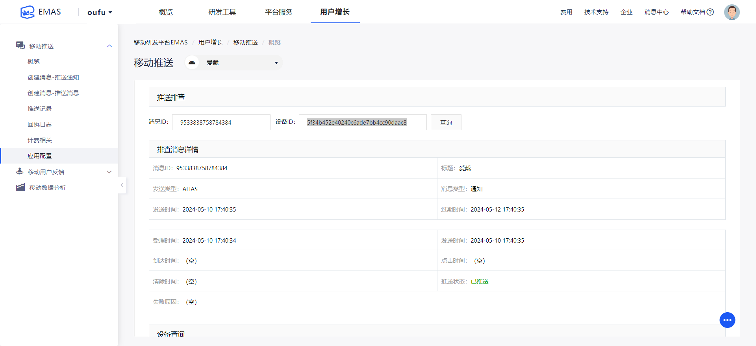This screenshot has height=346, width=756.
Task: Click the Android app icon beside 爱戴
Action: pyautogui.click(x=192, y=63)
